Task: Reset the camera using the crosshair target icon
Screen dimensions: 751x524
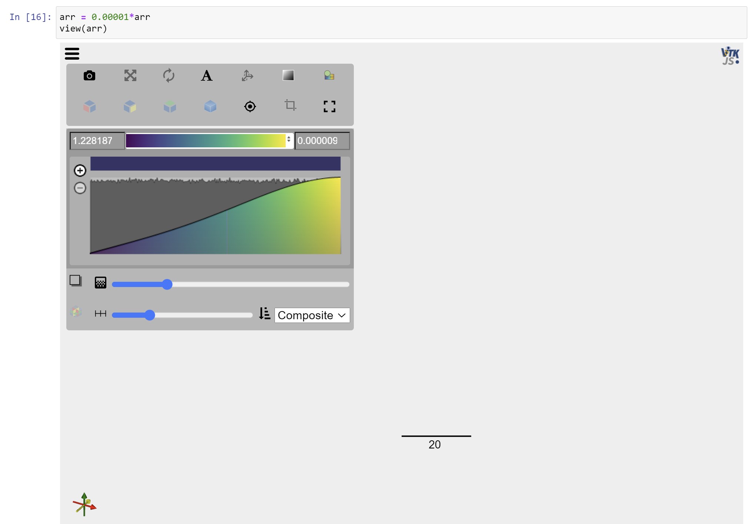Action: click(x=250, y=106)
